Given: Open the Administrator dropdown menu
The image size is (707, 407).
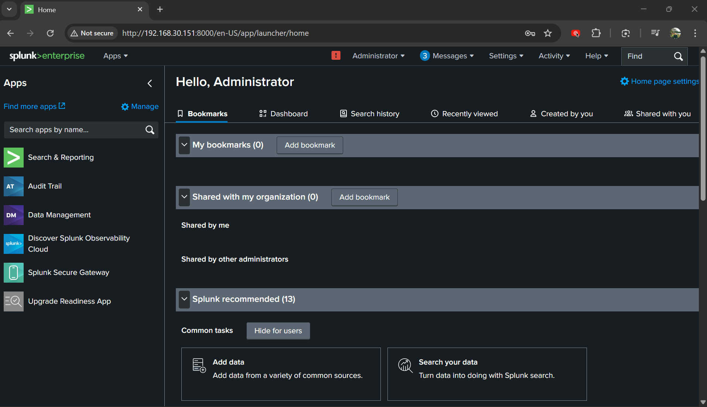Looking at the screenshot, I should click(378, 56).
